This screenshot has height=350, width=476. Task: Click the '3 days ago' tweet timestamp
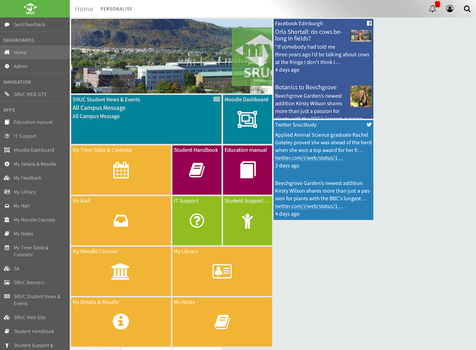tap(287, 165)
